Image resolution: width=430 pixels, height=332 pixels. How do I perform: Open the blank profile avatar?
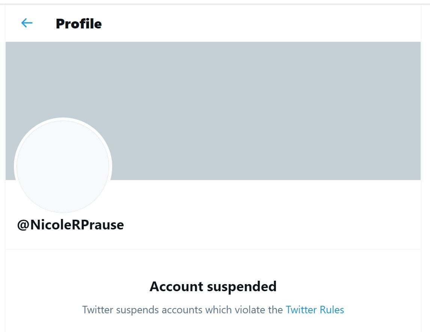63,167
